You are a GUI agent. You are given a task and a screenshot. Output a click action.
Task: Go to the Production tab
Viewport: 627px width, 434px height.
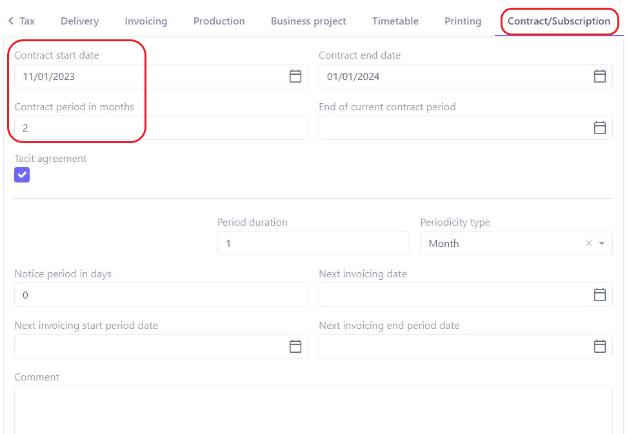tap(219, 21)
